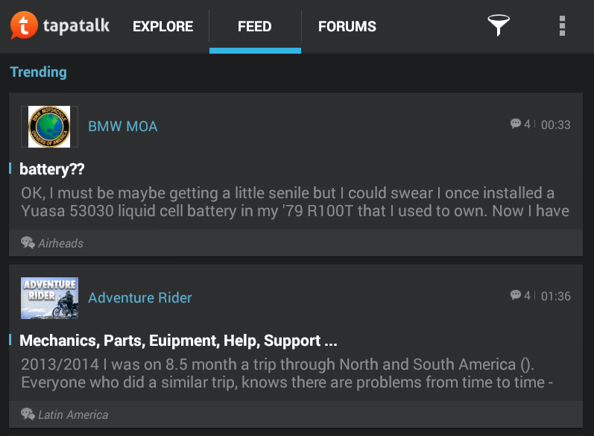
Task: Click the Airheads subforum label
Action: click(x=61, y=244)
